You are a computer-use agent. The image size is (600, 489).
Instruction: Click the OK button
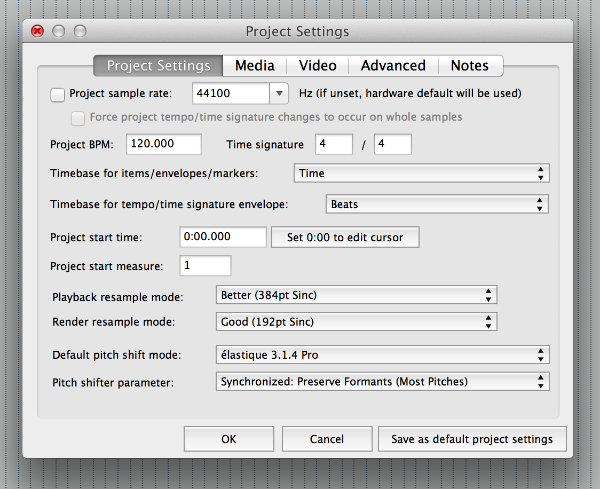pos(229,439)
